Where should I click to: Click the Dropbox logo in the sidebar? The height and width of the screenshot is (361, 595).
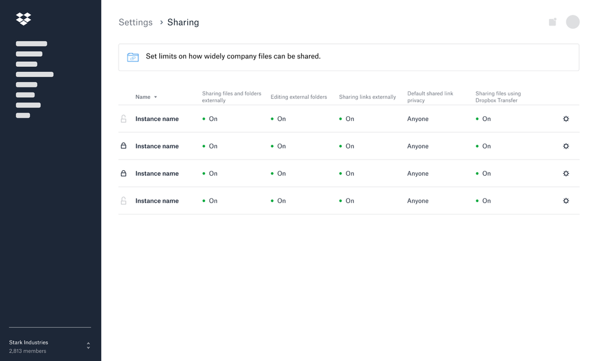pyautogui.click(x=23, y=19)
